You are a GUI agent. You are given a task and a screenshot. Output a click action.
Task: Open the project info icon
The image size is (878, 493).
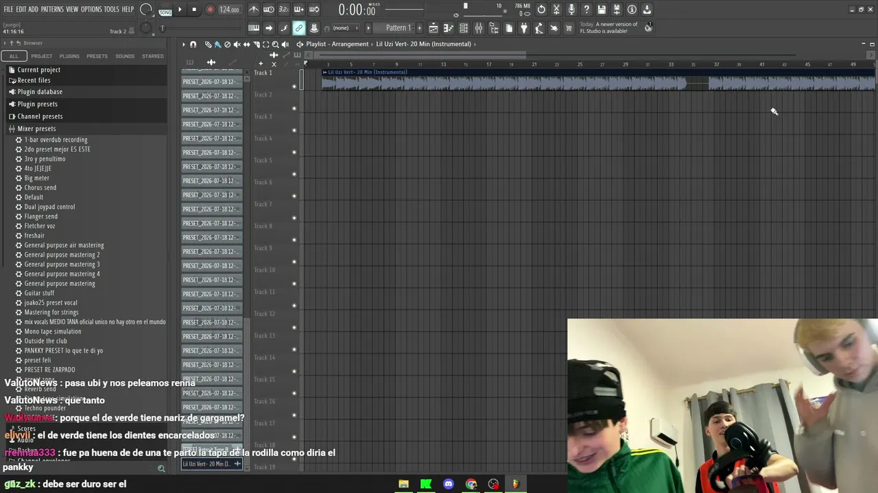632,10
